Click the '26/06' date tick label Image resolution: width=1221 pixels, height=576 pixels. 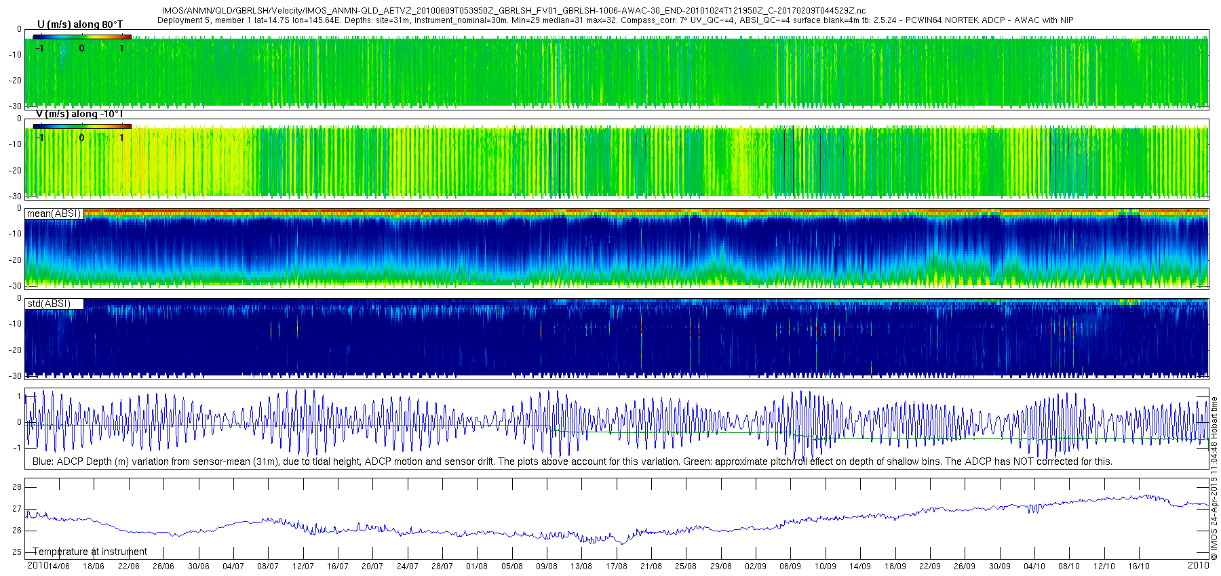click(x=163, y=567)
